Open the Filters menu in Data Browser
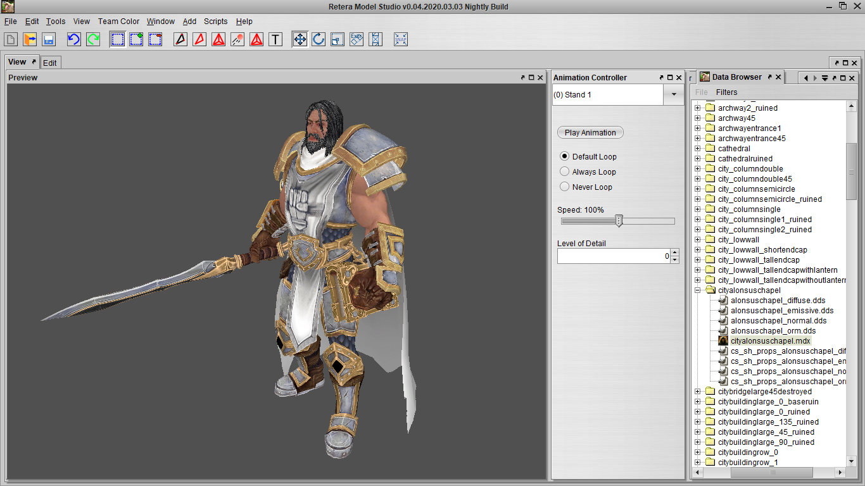The image size is (865, 486). pos(726,92)
